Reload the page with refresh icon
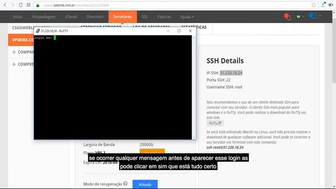Viewport: 336px width, 189px height. click(20, 5)
